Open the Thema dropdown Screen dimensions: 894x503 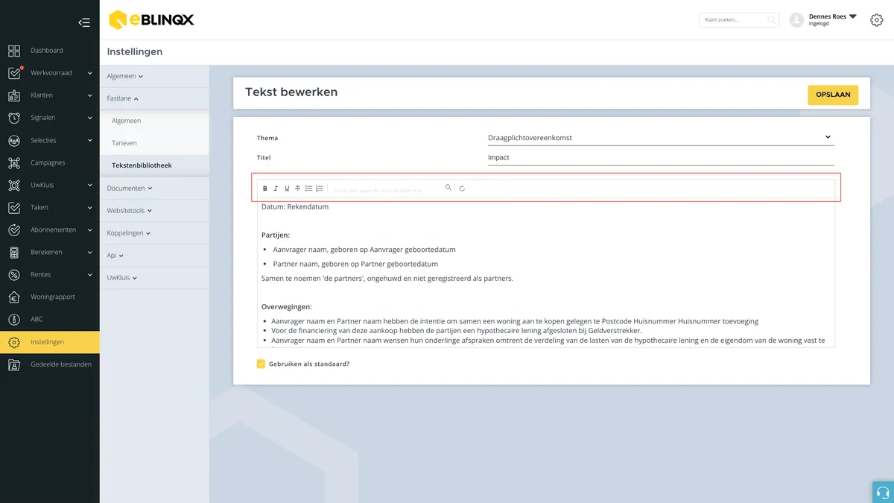coord(661,137)
